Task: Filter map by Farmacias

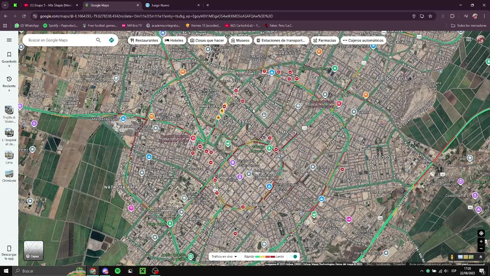Action: pyautogui.click(x=324, y=40)
